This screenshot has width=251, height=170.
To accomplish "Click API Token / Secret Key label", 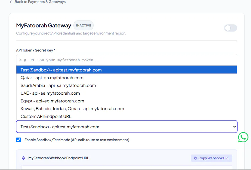I will click(36, 50).
